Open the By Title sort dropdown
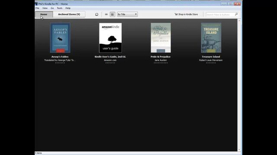The image size is (277, 155). click(127, 14)
